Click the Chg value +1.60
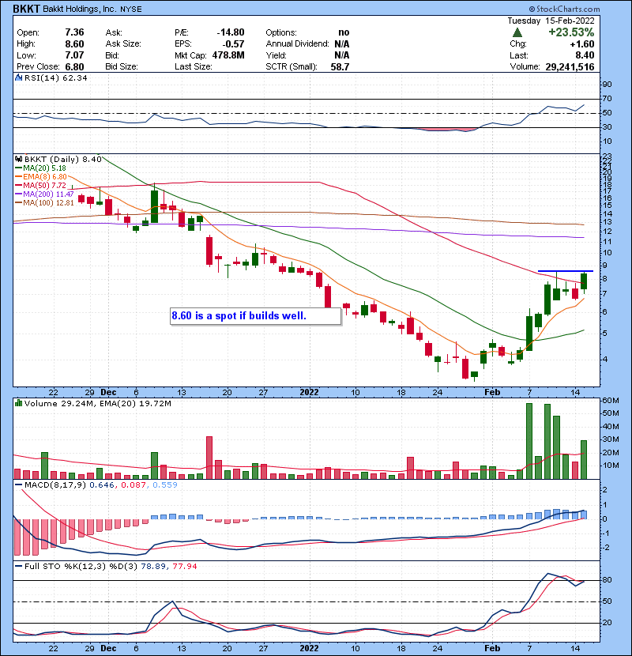The height and width of the screenshot is (656, 632). pos(581,44)
